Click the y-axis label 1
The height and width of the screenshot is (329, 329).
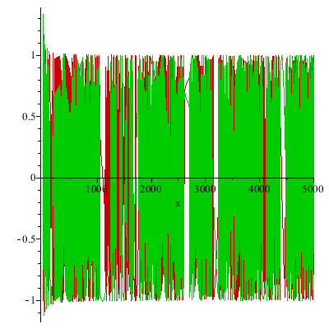tap(33, 55)
